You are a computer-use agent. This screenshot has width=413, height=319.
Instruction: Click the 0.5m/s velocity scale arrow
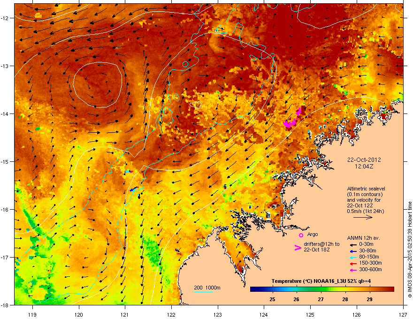(x=363, y=217)
